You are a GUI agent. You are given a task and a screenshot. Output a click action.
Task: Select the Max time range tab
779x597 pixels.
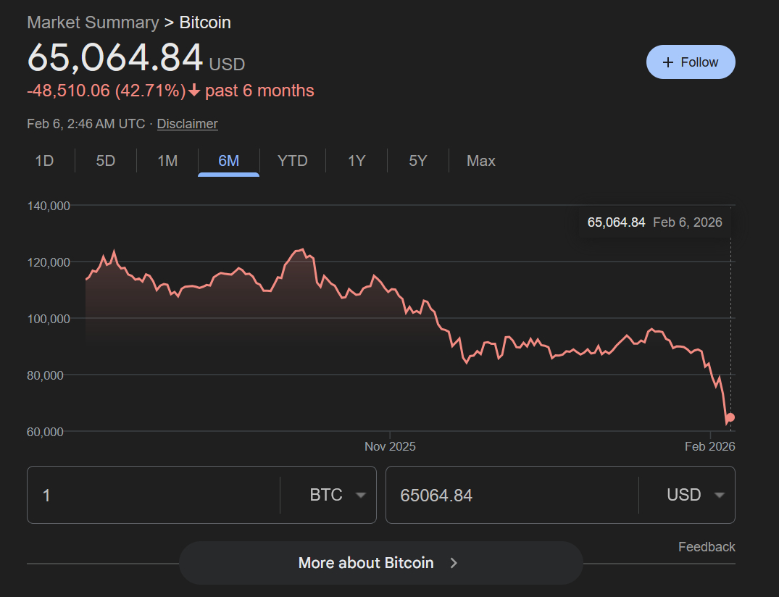(481, 161)
